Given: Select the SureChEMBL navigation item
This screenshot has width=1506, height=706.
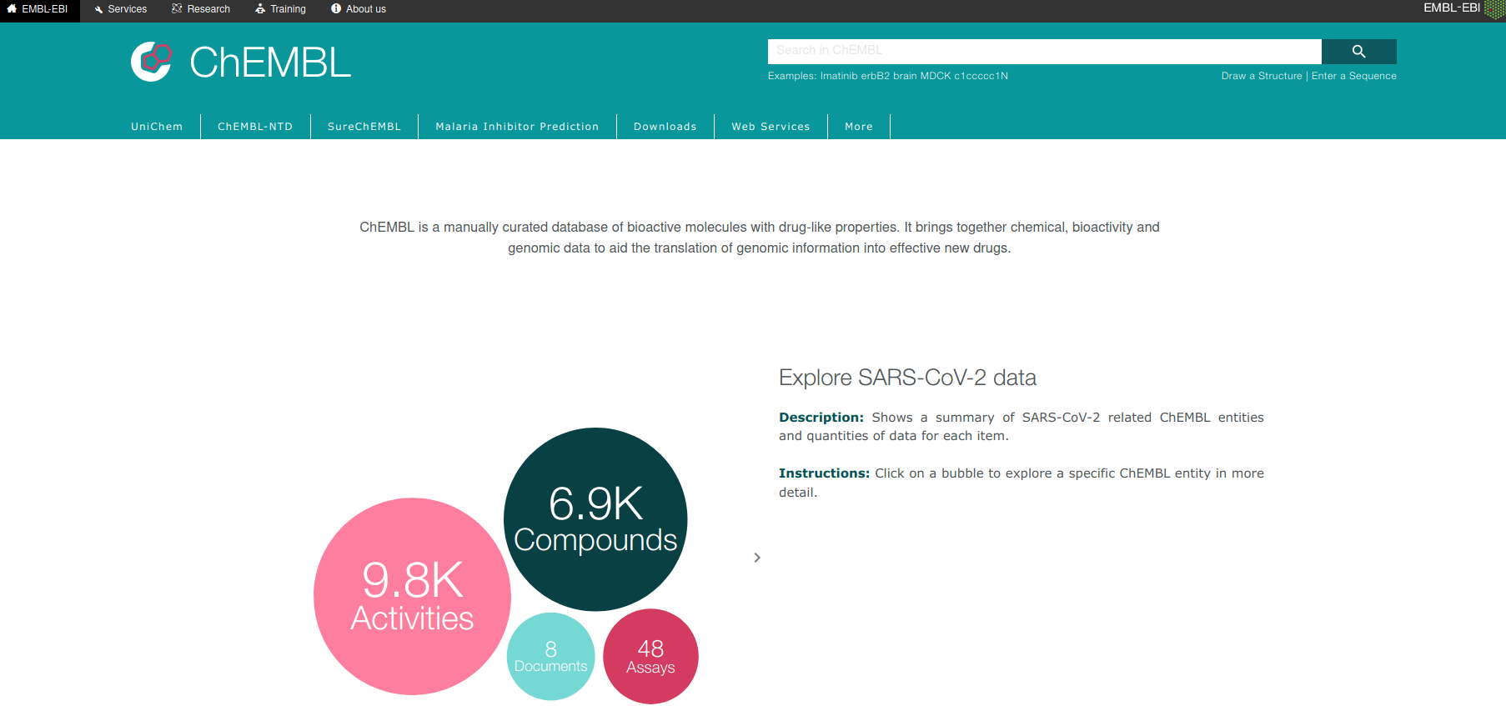Looking at the screenshot, I should [364, 127].
